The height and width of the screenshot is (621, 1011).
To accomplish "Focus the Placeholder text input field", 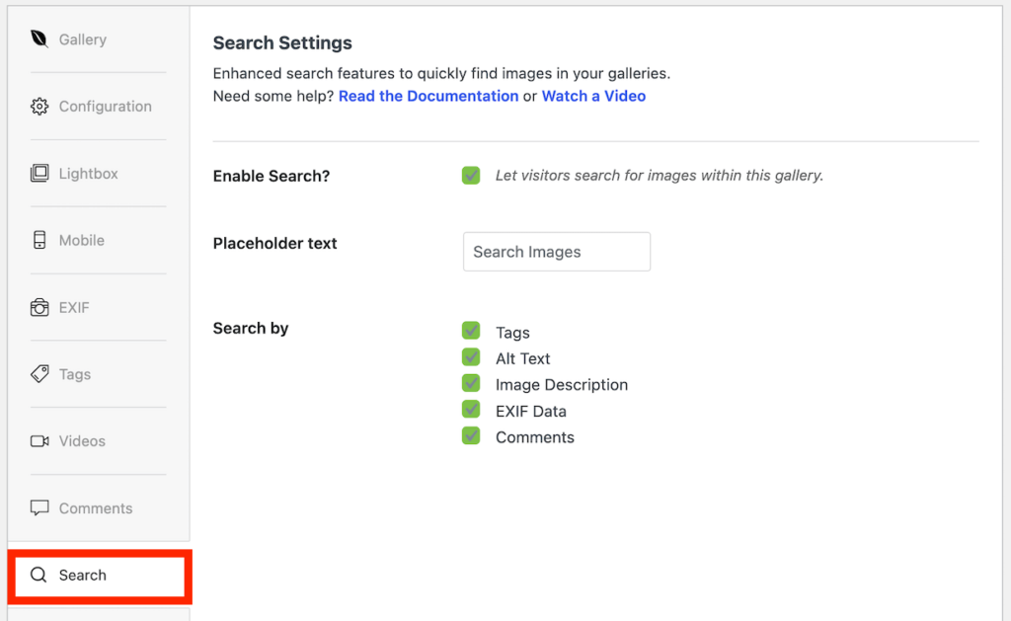I will [557, 252].
